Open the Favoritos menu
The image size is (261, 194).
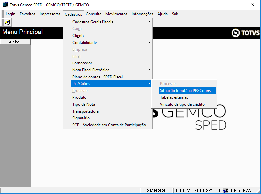point(28,14)
